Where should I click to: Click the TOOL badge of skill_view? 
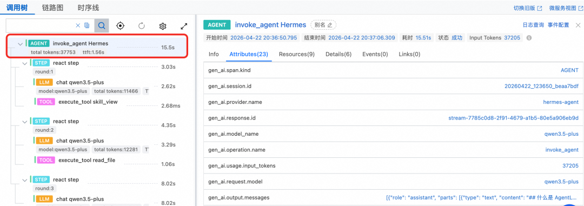[x=46, y=102]
